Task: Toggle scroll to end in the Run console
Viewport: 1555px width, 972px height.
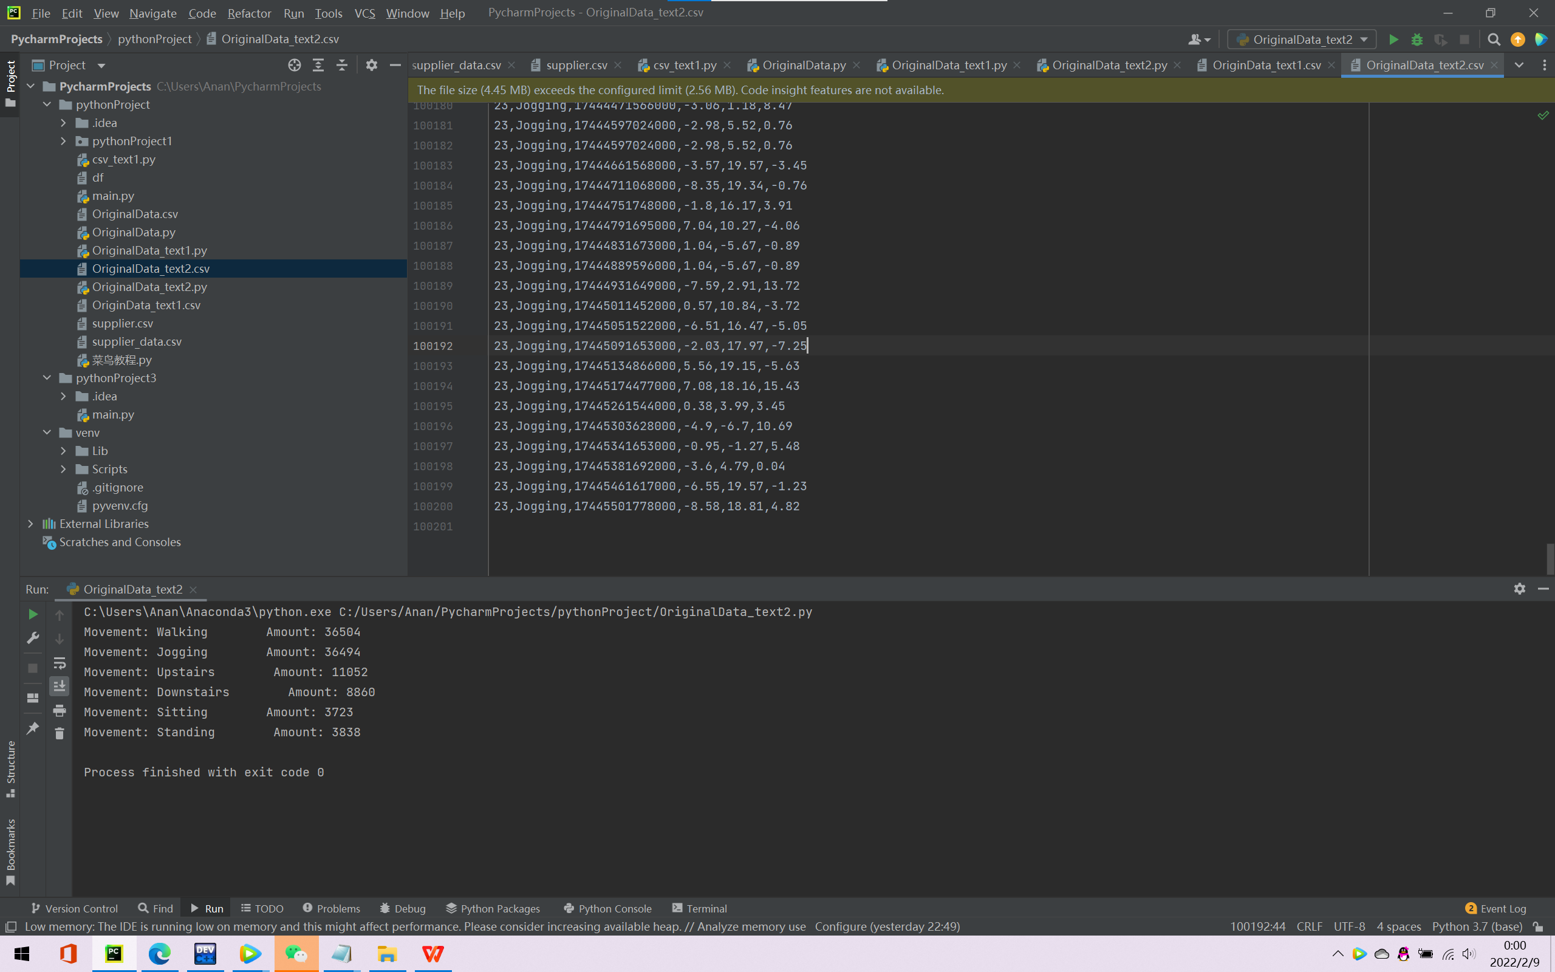Action: pos(59,686)
